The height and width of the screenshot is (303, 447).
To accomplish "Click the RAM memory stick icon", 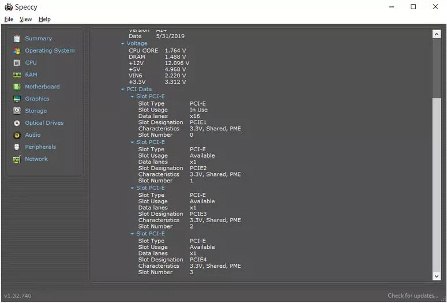I will tap(17, 75).
